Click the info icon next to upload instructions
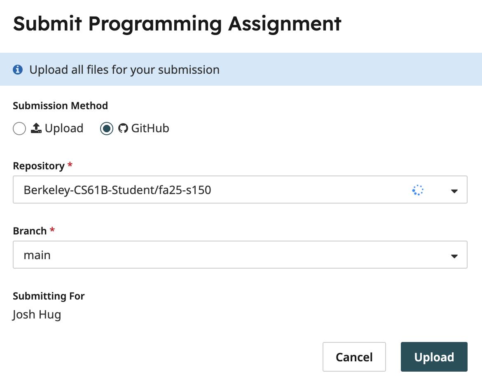The width and height of the screenshot is (482, 384). [18, 69]
